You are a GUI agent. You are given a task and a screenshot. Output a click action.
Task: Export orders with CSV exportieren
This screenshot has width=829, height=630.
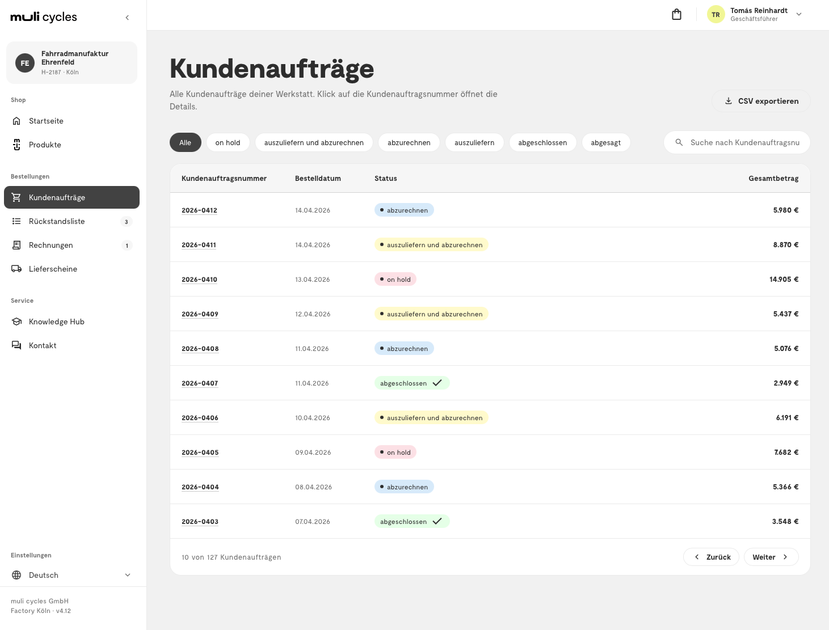(x=761, y=101)
